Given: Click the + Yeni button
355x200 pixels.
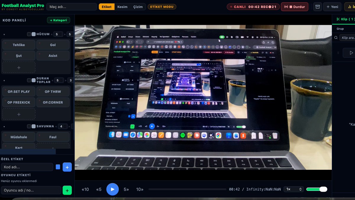Looking at the screenshot, I should pyautogui.click(x=332, y=7).
